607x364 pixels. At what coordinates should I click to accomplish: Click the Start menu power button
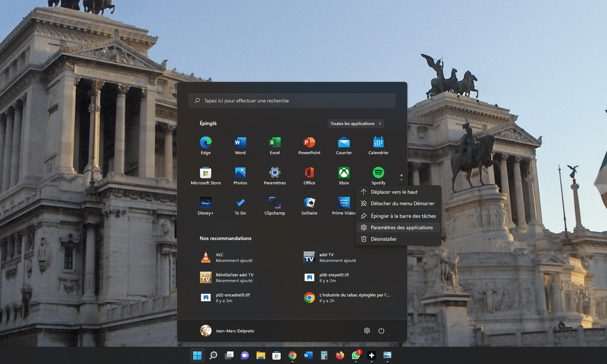[x=381, y=331]
